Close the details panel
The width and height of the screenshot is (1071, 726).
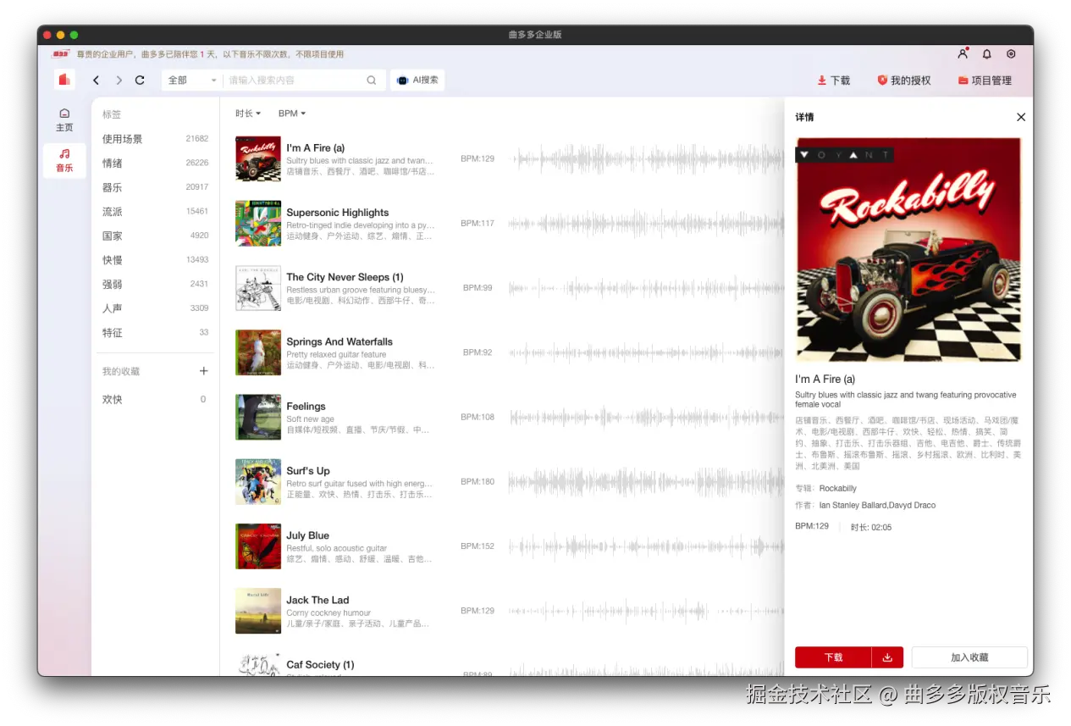coord(1021,117)
